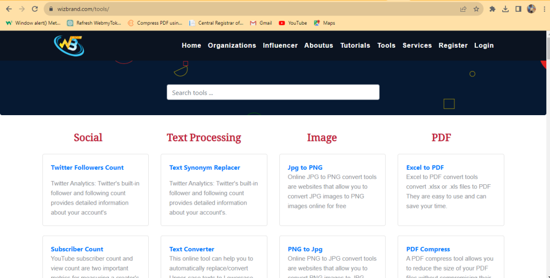Viewport: 550px width, 278px height.
Task: Open the Excel to PDF tool
Action: 425,168
